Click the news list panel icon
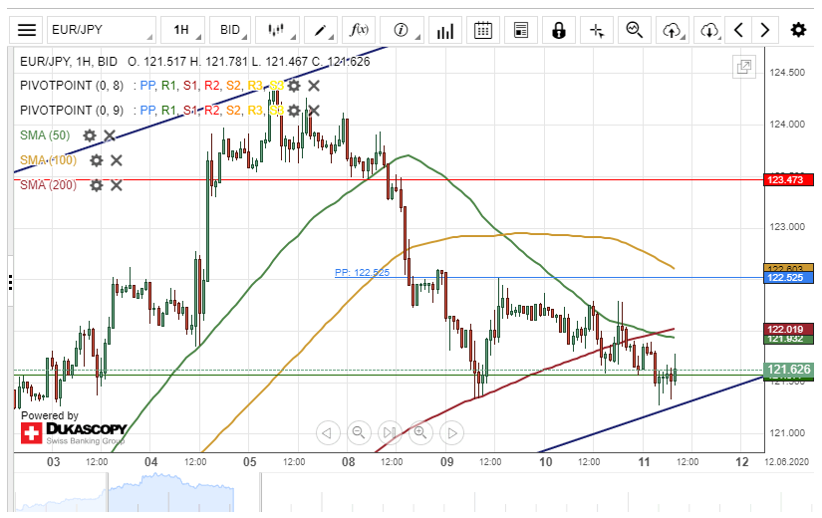The height and width of the screenshot is (518, 822). pyautogui.click(x=520, y=30)
